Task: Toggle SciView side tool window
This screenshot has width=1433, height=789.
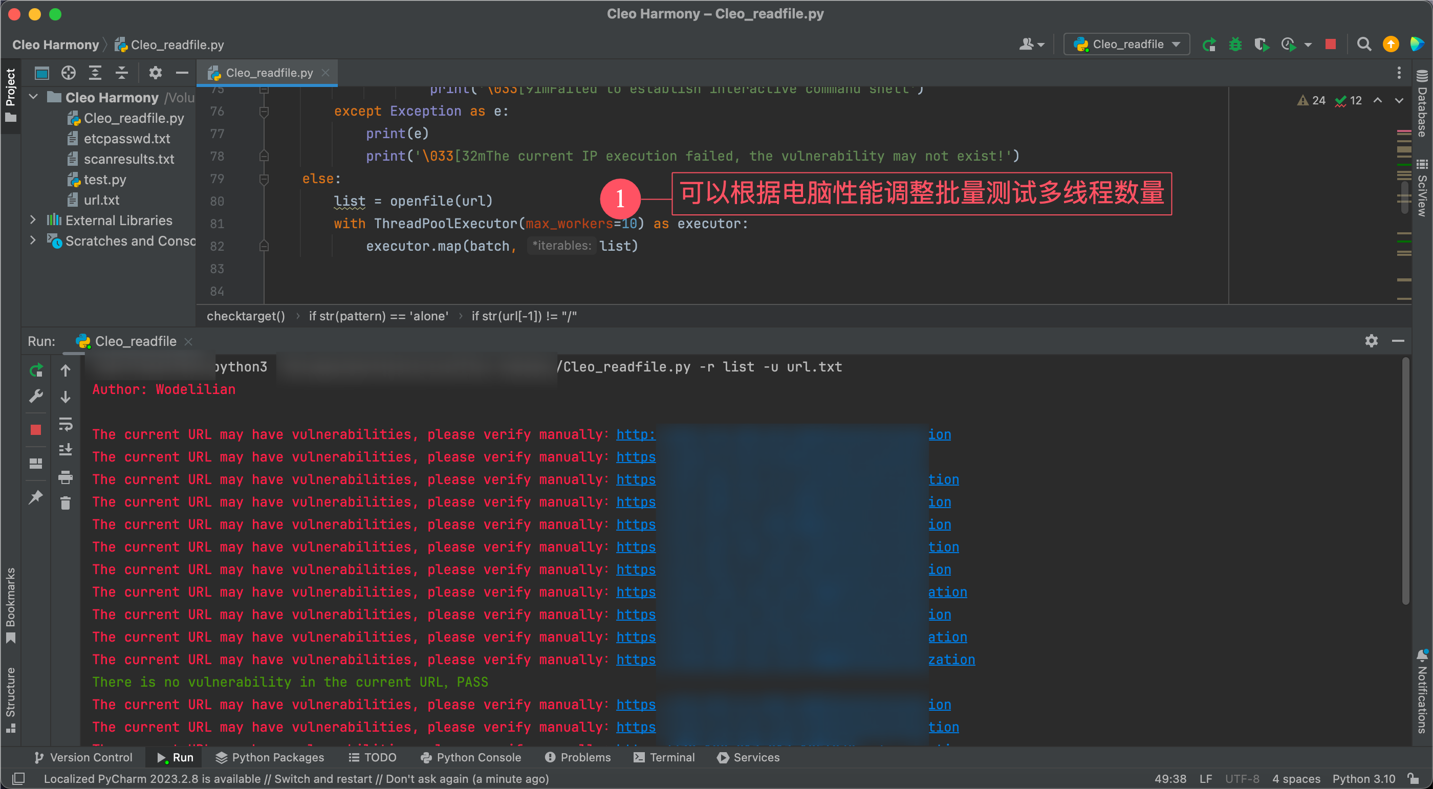Action: (1422, 188)
